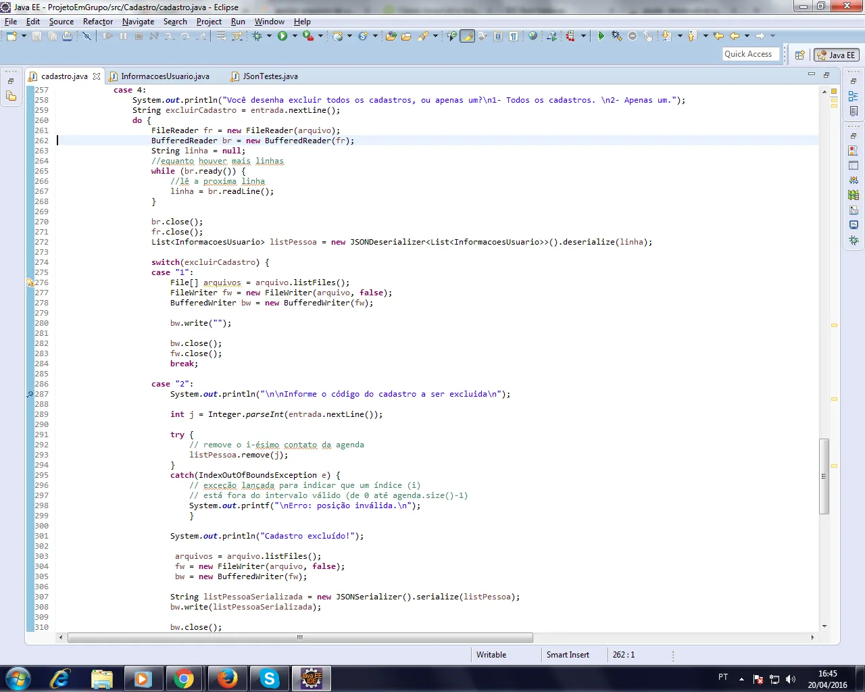This screenshot has height=692, width=865.
Task: Click the Open Perspective icon
Action: 799,55
